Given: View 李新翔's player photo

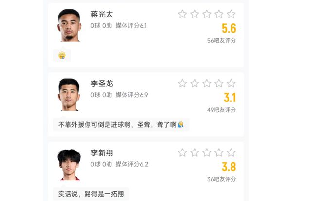Looking at the screenshot, I should click(69, 164).
